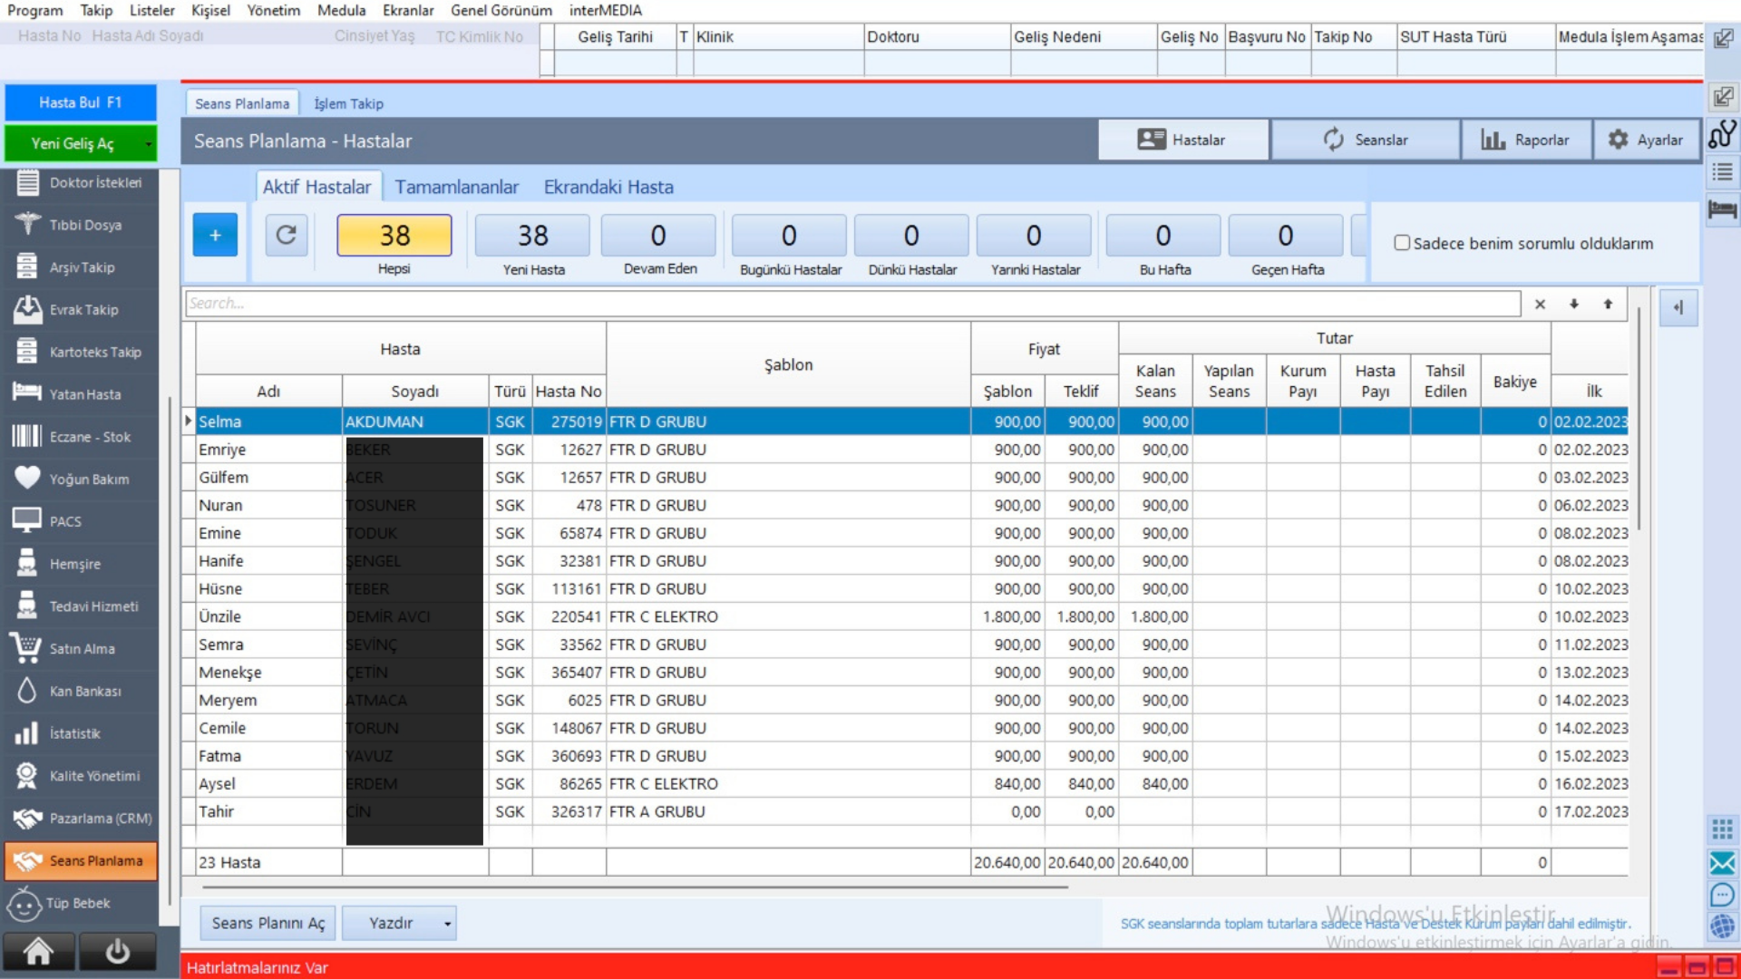The height and width of the screenshot is (979, 1741).
Task: Click the envelope mail icon on the right edge
Action: pos(1722,863)
